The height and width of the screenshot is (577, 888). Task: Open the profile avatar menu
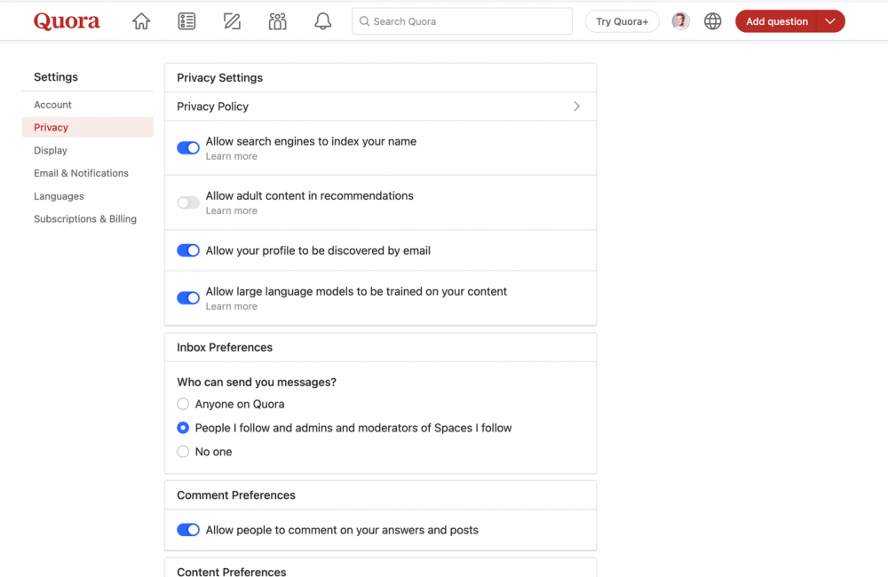681,21
